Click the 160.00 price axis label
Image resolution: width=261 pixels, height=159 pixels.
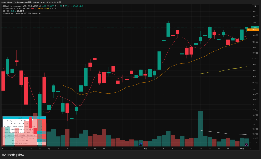click(x=255, y=77)
